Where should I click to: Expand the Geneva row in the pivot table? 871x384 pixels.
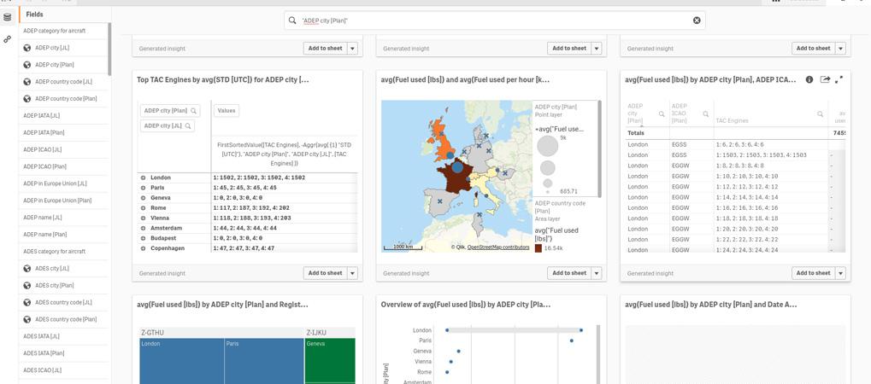(143, 198)
